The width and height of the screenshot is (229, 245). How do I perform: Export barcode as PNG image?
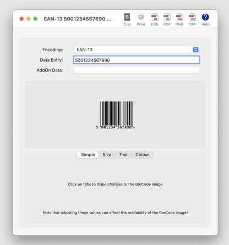click(x=179, y=20)
